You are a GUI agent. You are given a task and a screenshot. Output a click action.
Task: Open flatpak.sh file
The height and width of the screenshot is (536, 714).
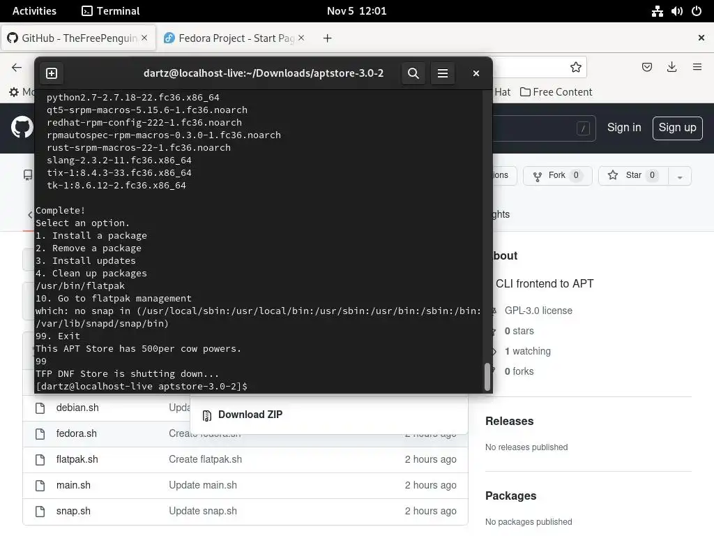point(77,459)
